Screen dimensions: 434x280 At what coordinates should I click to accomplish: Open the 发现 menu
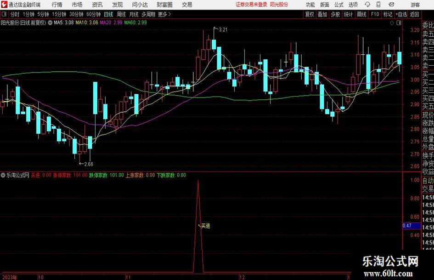pyautogui.click(x=118, y=5)
